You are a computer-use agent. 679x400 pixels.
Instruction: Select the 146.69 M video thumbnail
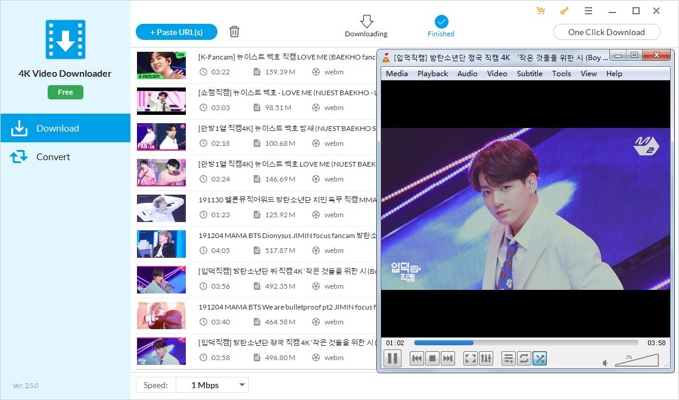161,172
